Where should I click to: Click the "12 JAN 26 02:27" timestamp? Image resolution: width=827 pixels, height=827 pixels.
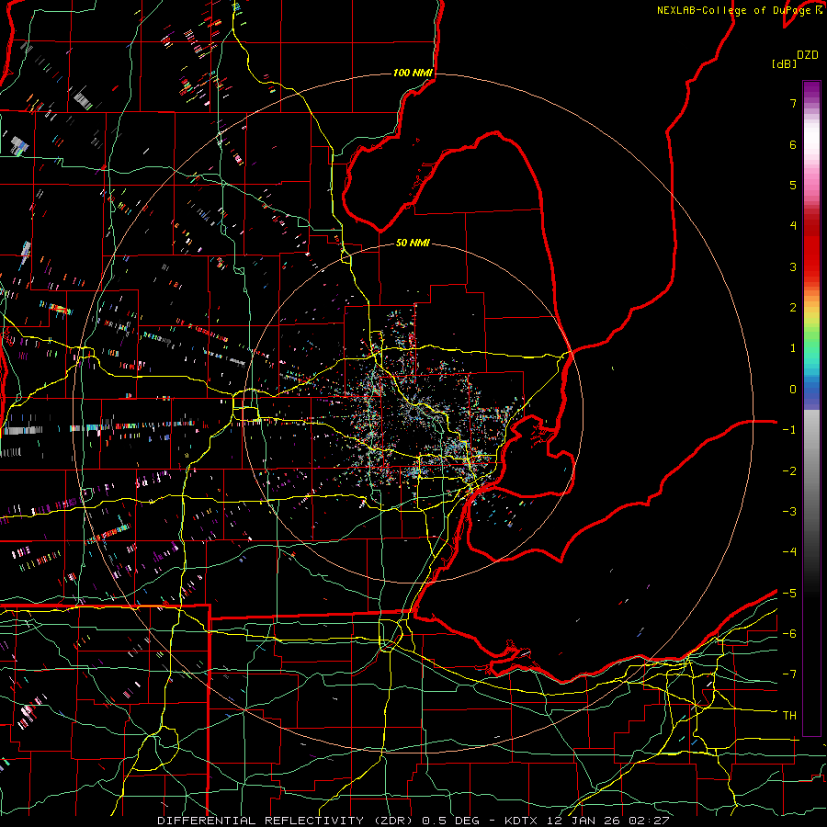tap(608, 821)
